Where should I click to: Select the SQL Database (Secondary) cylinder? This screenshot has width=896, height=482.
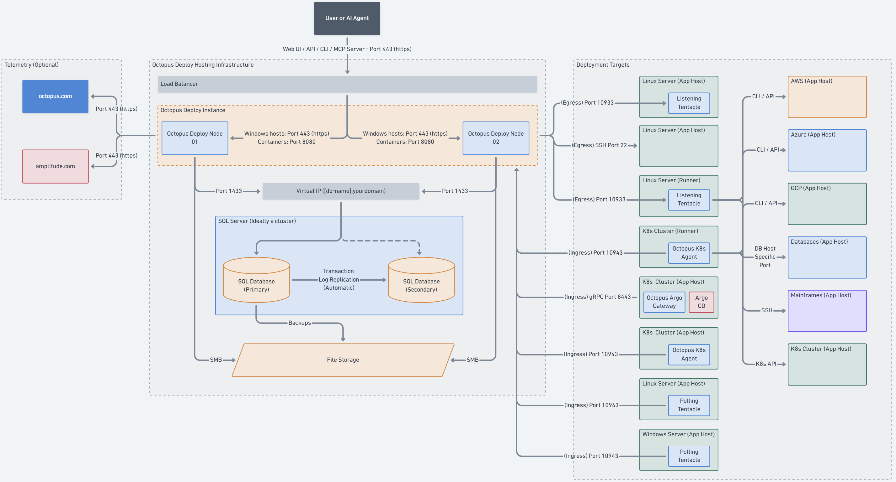click(421, 280)
